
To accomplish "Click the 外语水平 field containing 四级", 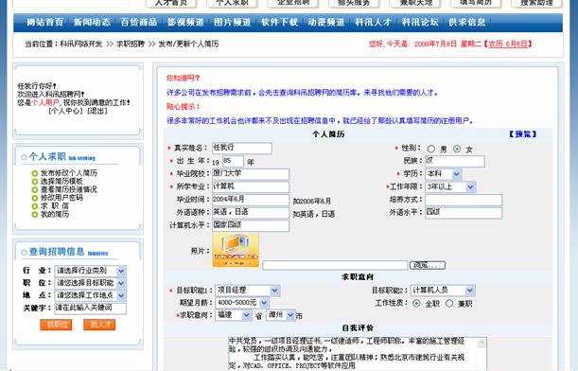I will click(464, 213).
